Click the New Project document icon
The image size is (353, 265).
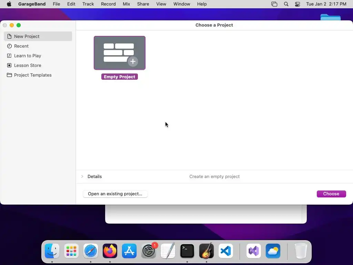point(9,36)
